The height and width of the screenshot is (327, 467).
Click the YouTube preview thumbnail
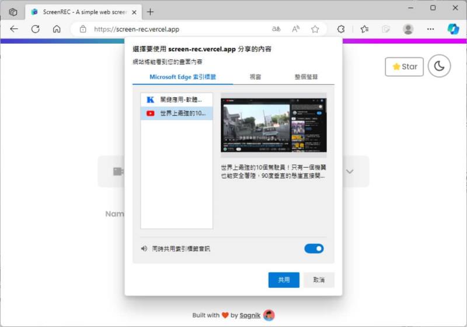[x=273, y=125]
